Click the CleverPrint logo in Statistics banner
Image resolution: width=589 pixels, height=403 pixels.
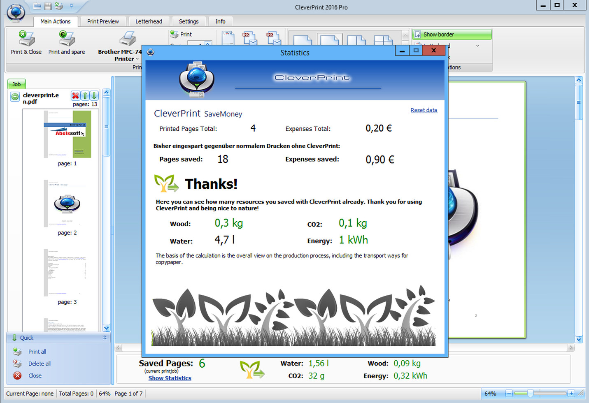[x=197, y=80]
